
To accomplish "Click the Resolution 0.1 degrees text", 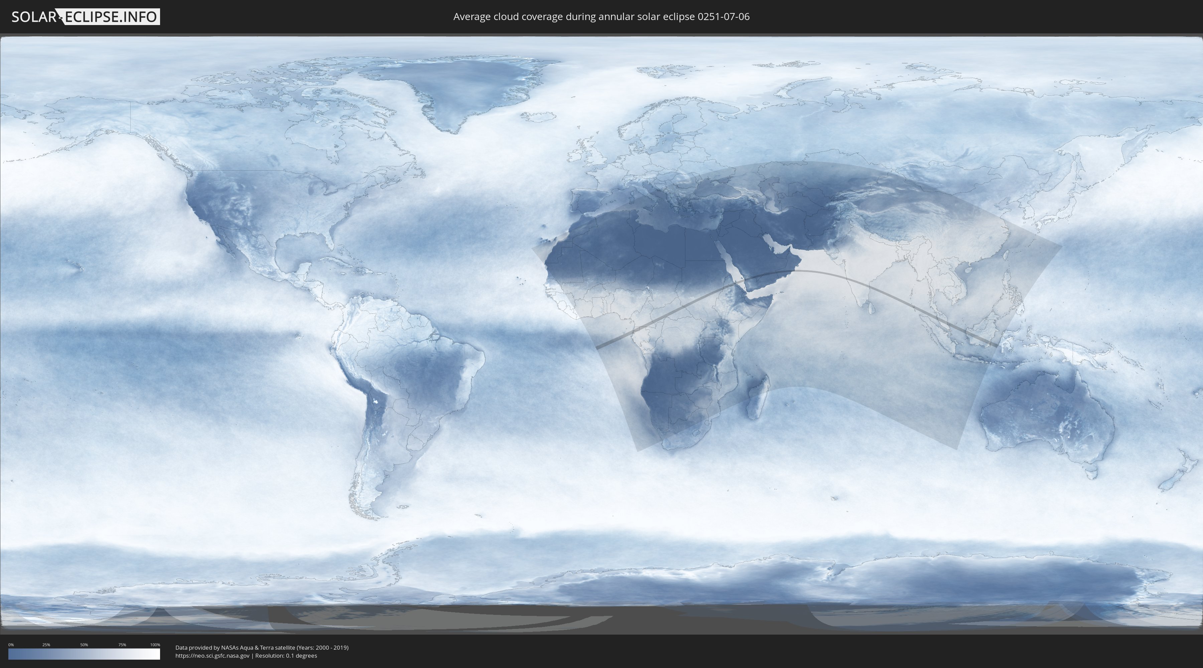I will click(x=286, y=655).
